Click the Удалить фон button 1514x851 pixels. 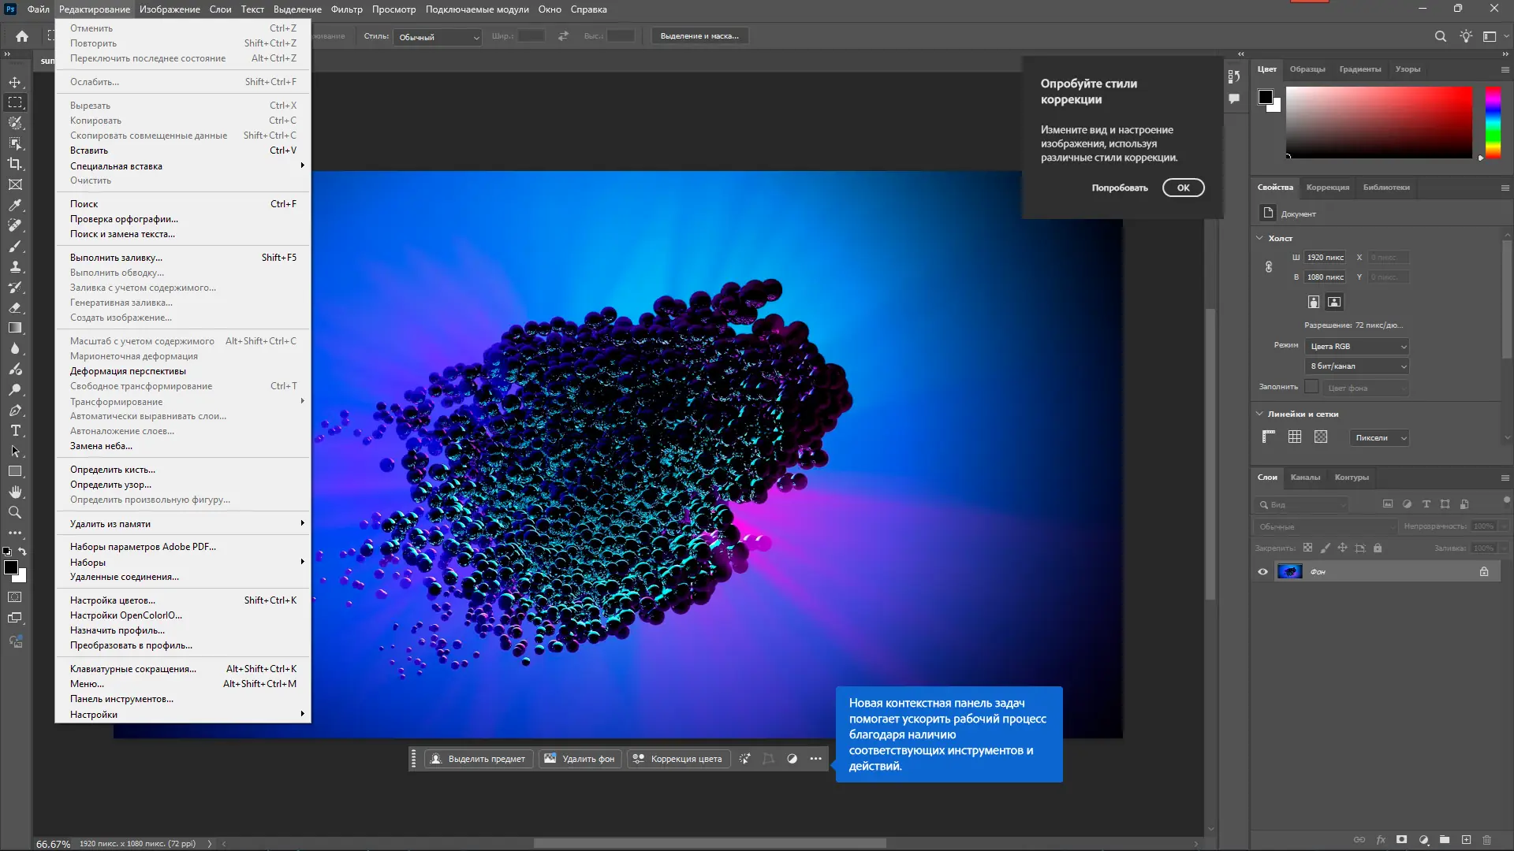[580, 759]
